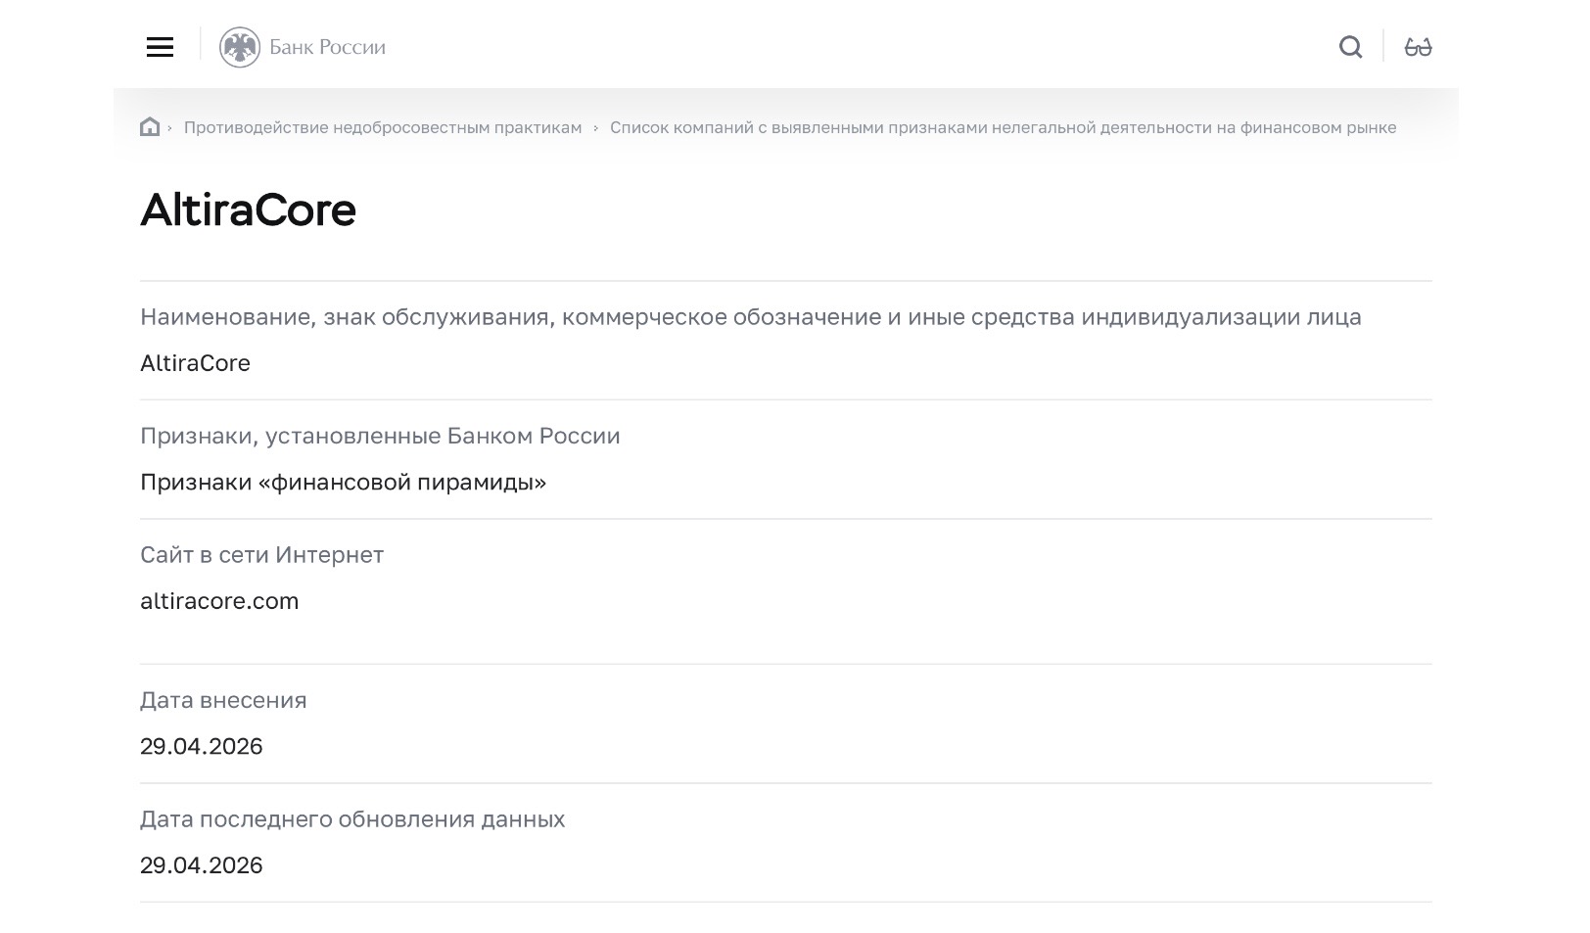
Task: Click the label Наименование, знак обслуживания
Action: pos(751,317)
